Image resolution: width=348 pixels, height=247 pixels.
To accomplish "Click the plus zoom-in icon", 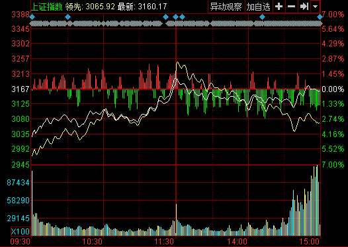I will click(279, 7).
